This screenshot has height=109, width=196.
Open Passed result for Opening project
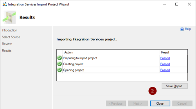(165, 70)
